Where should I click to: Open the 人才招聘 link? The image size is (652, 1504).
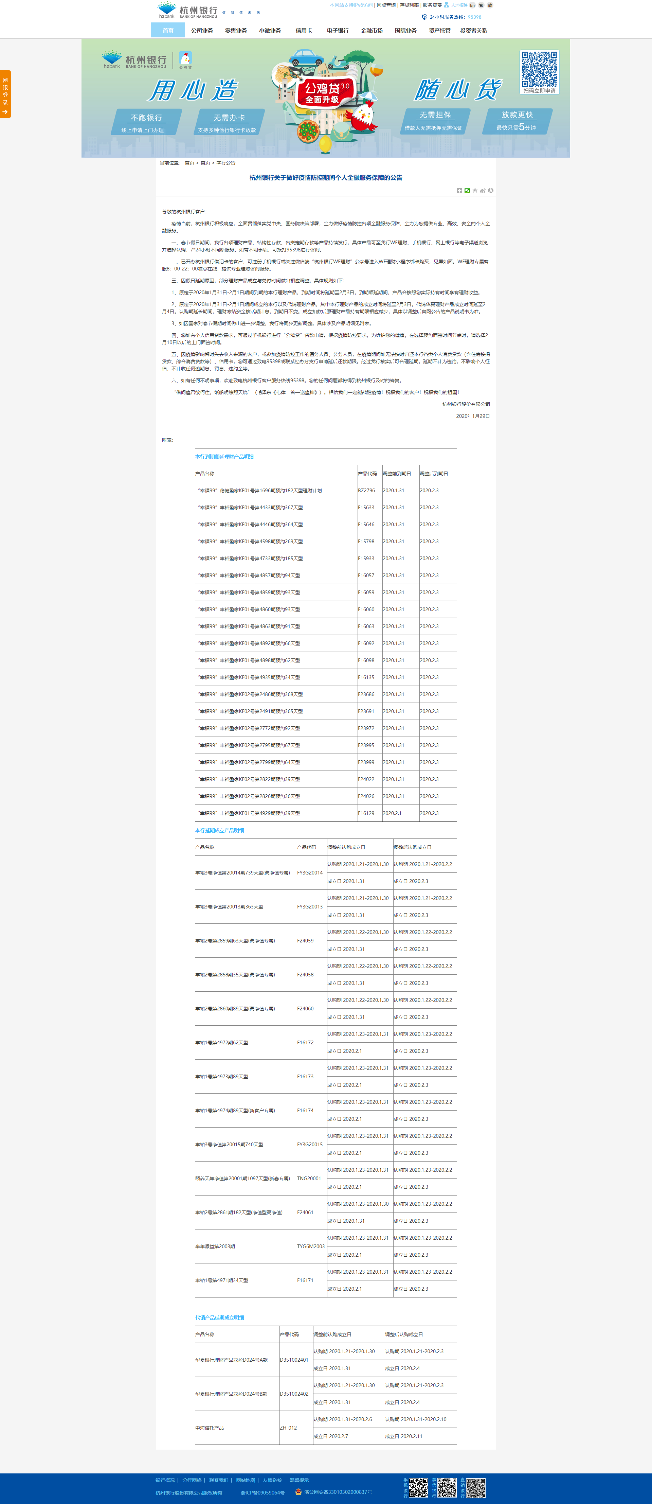[x=459, y=5]
